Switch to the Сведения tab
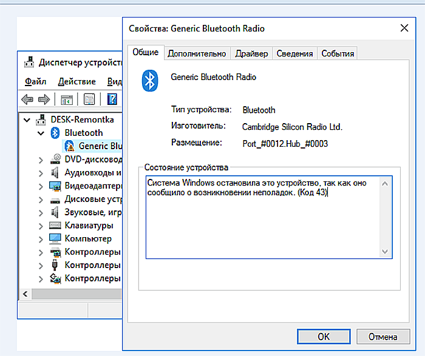Screen dimensions: 425x356 pyautogui.click(x=294, y=53)
